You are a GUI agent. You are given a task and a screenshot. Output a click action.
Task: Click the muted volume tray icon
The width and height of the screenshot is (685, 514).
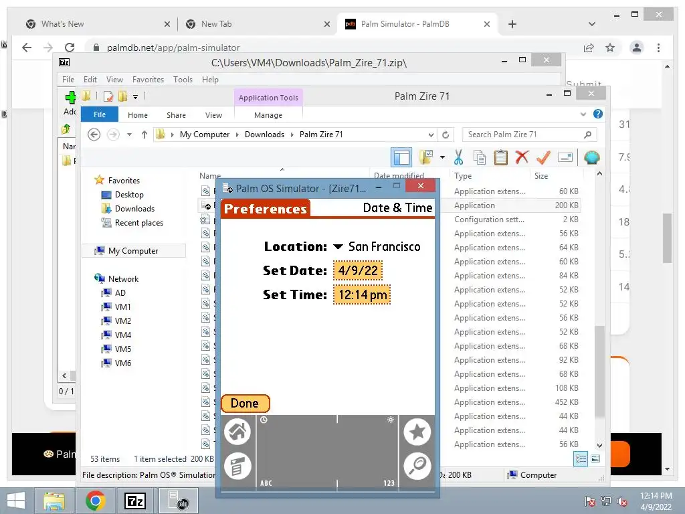click(x=622, y=501)
